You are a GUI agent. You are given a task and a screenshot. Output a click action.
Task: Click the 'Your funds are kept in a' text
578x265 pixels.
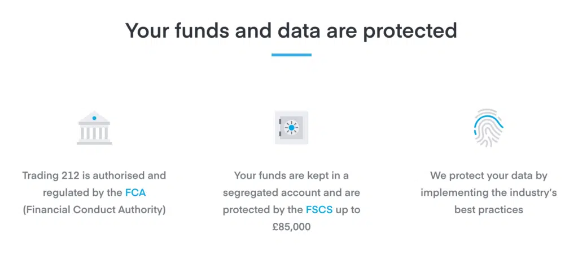point(292,176)
